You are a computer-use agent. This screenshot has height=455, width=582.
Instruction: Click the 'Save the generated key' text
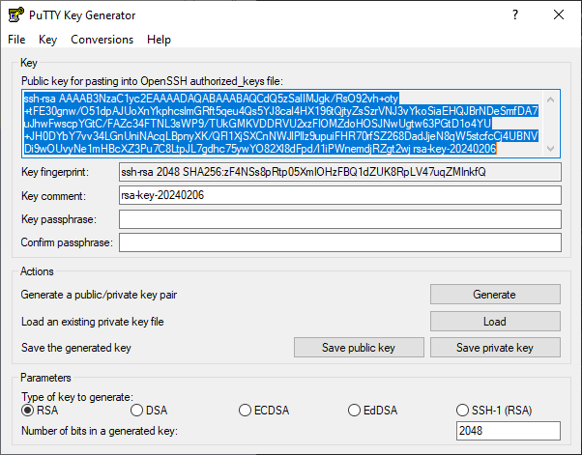point(76,348)
